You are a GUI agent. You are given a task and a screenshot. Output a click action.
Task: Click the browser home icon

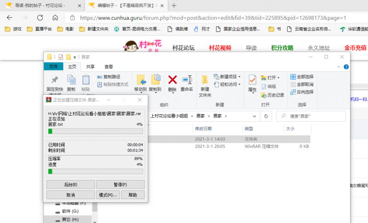tap(55, 18)
